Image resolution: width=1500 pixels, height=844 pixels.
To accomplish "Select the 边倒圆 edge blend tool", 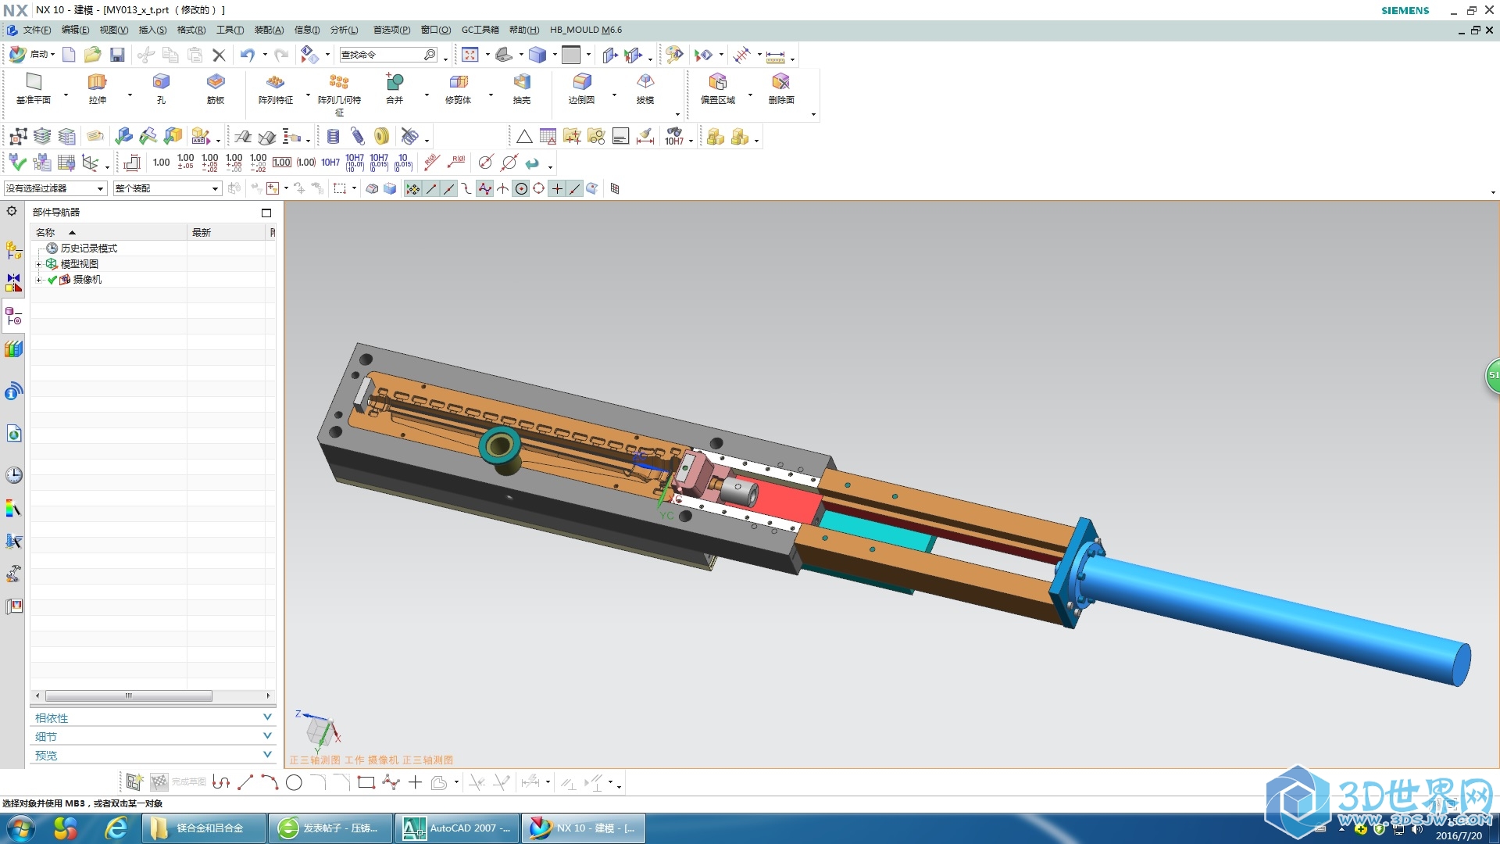I will (x=582, y=89).
